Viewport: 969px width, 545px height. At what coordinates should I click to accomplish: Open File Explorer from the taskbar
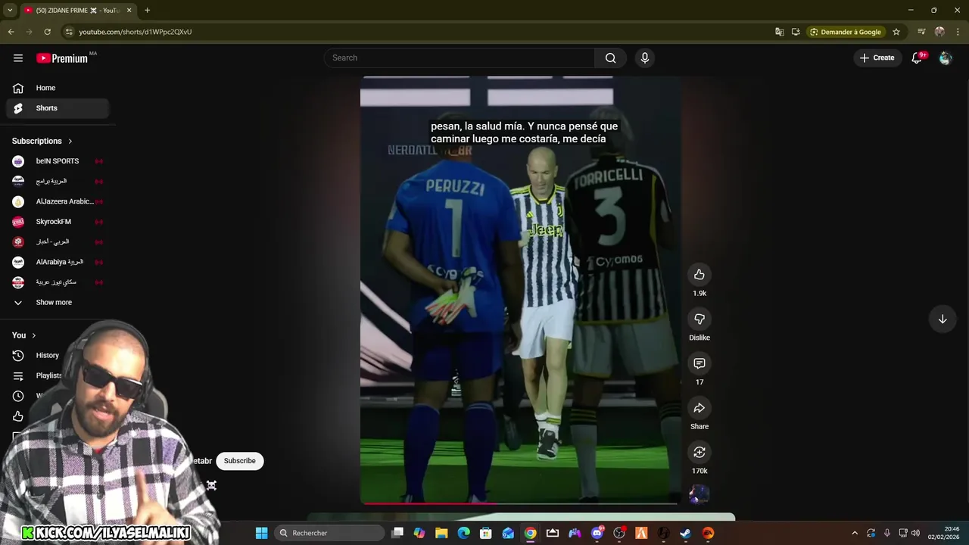(441, 533)
